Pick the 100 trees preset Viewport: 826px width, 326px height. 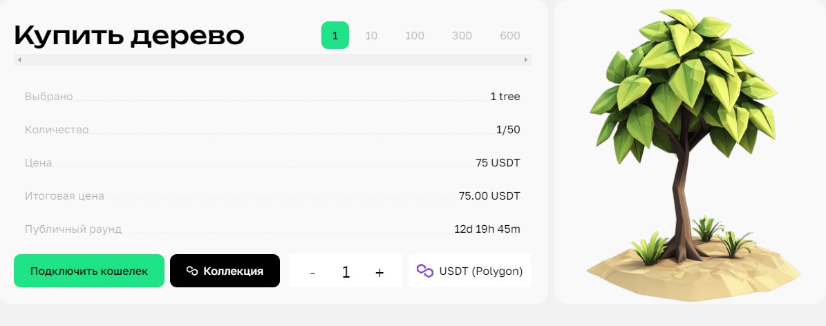tap(415, 35)
